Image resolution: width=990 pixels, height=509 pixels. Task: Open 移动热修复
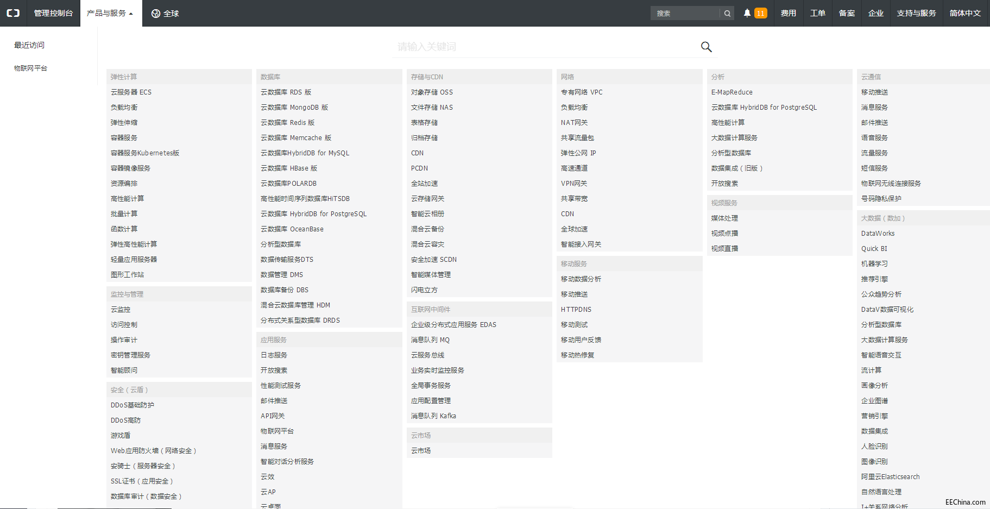(577, 355)
